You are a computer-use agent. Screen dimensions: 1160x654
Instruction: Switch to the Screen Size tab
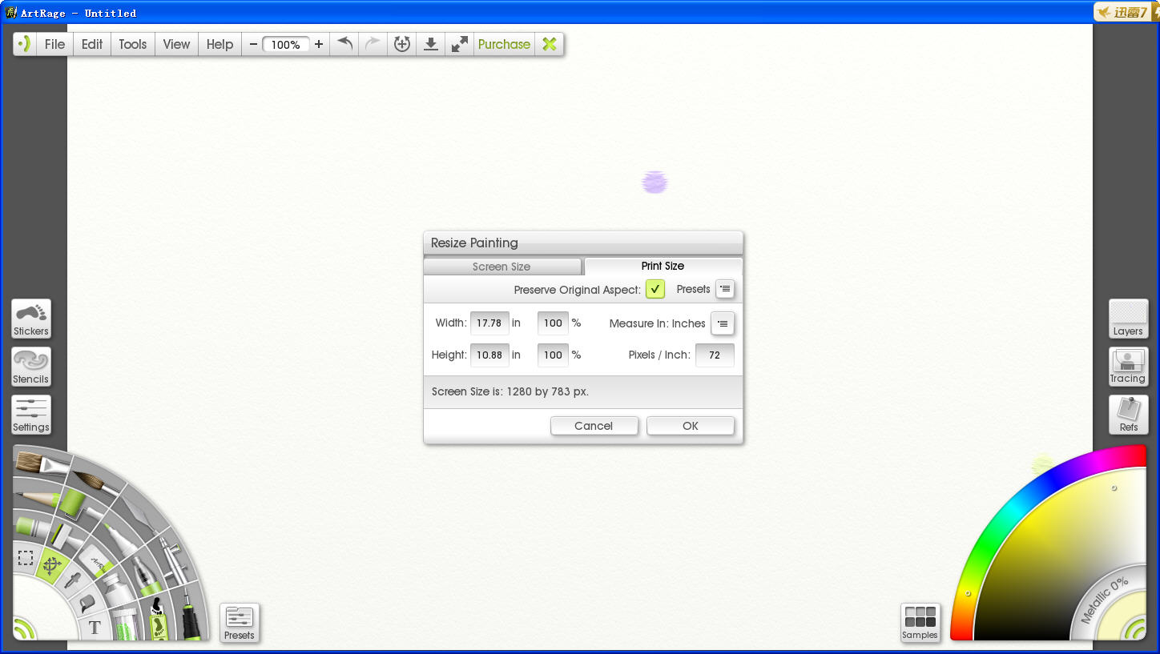click(502, 267)
